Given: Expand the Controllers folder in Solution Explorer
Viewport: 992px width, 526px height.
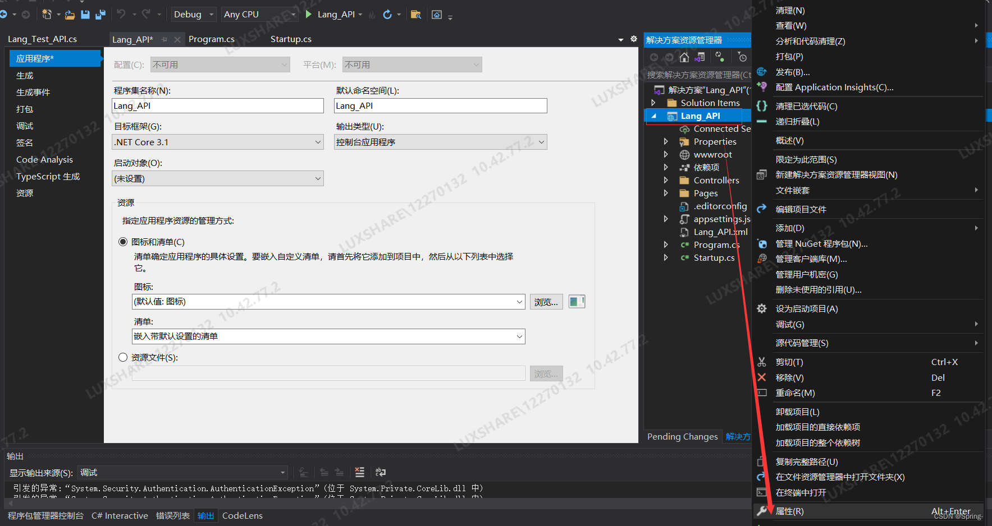Looking at the screenshot, I should pyautogui.click(x=666, y=180).
